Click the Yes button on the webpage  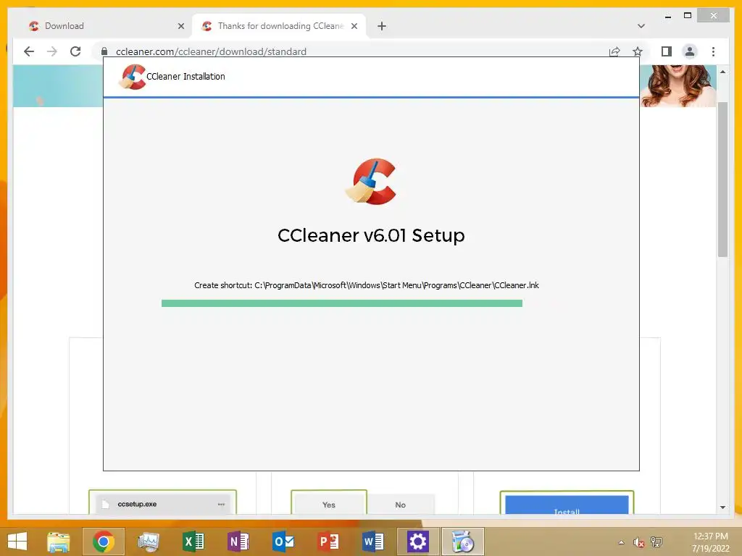coord(329,505)
